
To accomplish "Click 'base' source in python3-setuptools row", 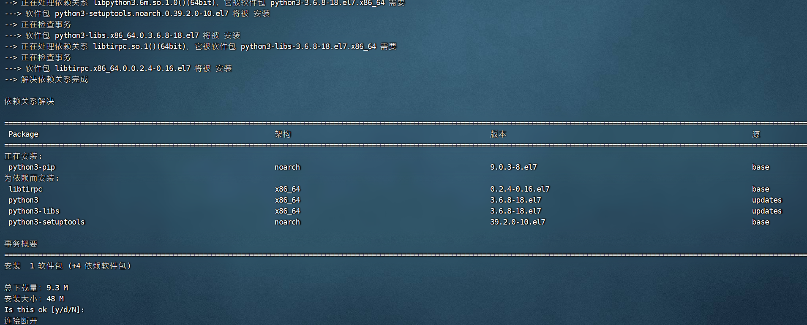I will (x=761, y=222).
